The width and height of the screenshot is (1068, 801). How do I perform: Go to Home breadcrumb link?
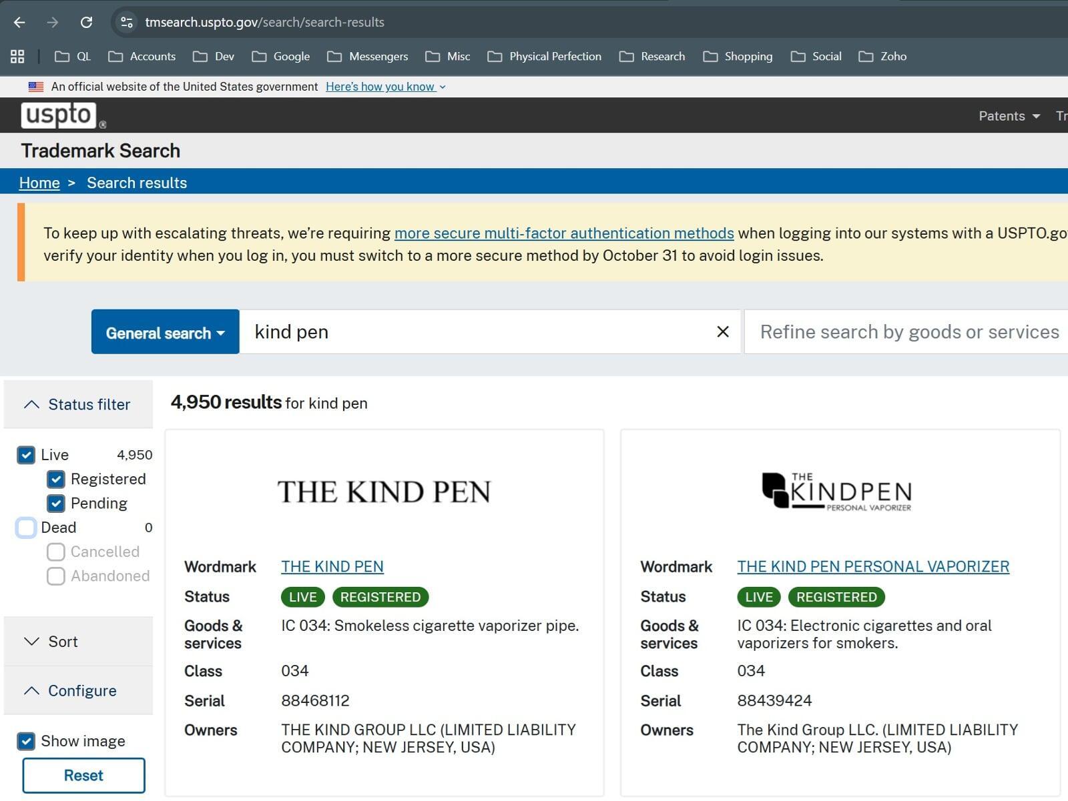39,183
